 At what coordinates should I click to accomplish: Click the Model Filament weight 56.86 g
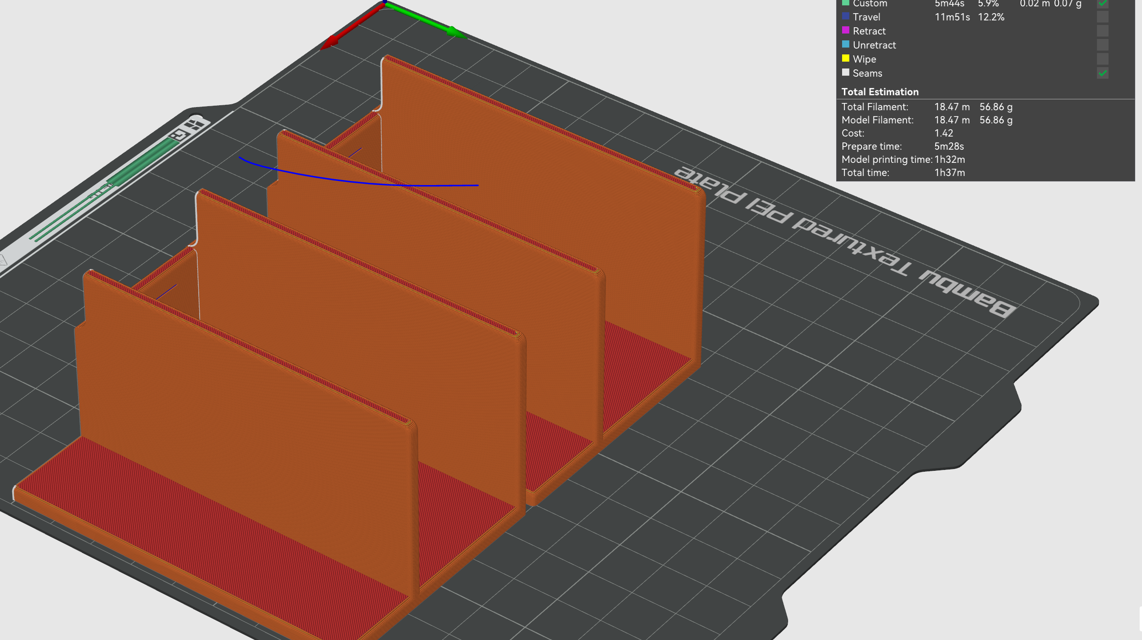coord(996,120)
